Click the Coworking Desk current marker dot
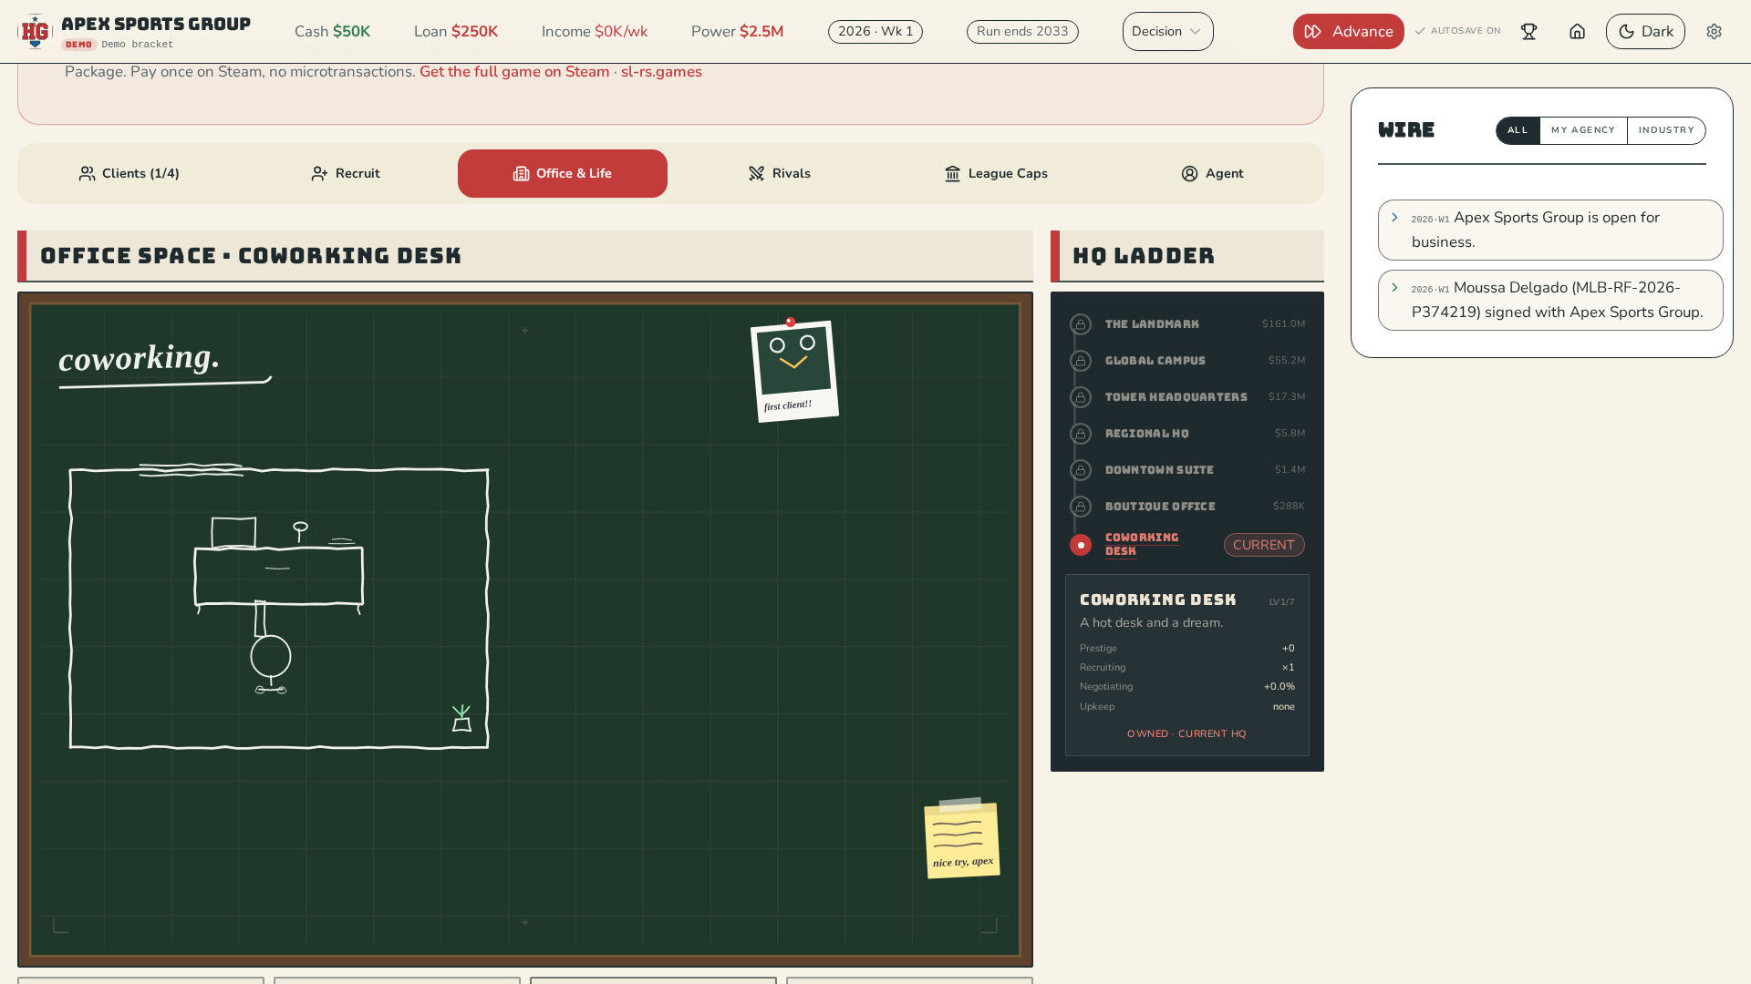This screenshot has width=1751, height=984. coord(1081,545)
